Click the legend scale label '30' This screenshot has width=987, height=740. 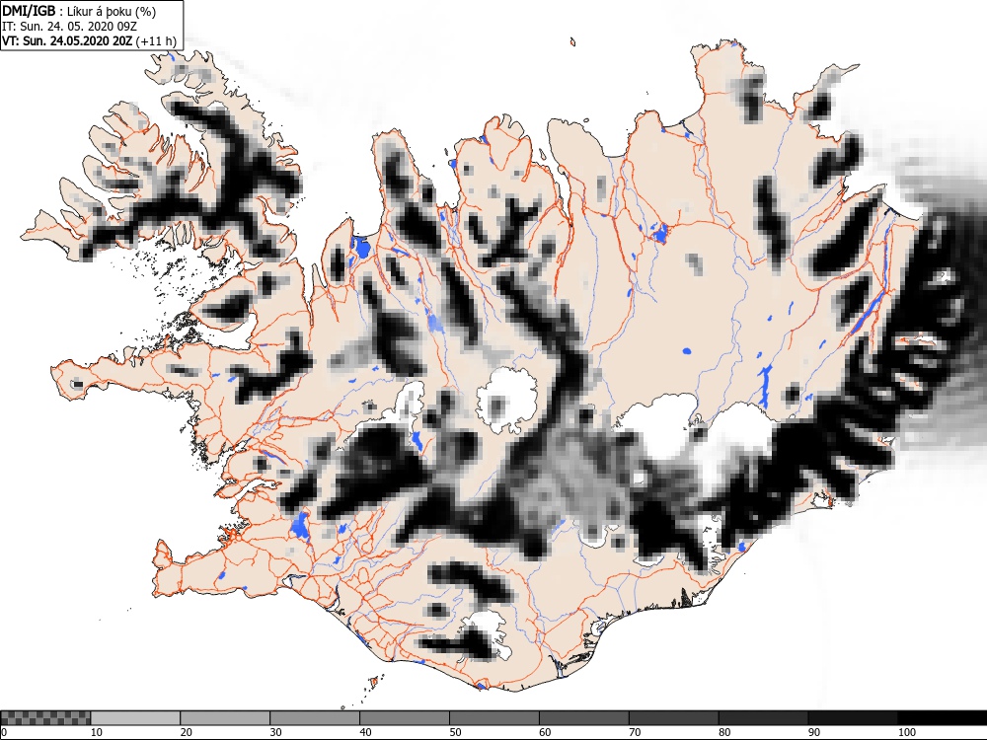275,732
